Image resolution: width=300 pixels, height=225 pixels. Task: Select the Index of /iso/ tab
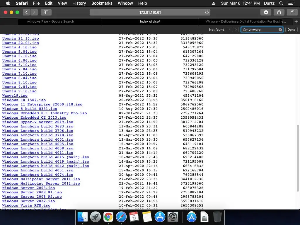(150, 21)
